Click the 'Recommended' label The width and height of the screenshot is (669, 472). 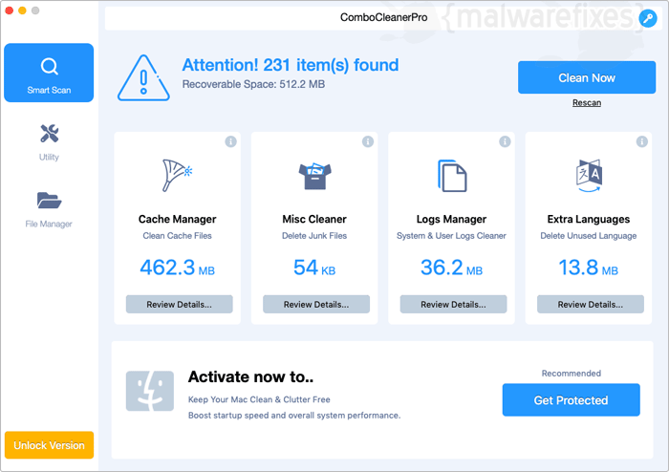tap(572, 374)
